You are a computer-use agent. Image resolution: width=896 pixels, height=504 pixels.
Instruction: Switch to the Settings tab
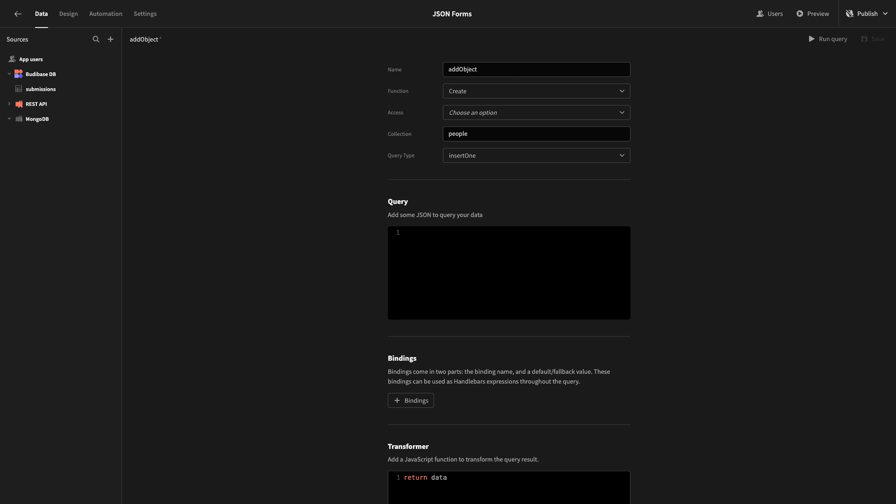coord(145,14)
